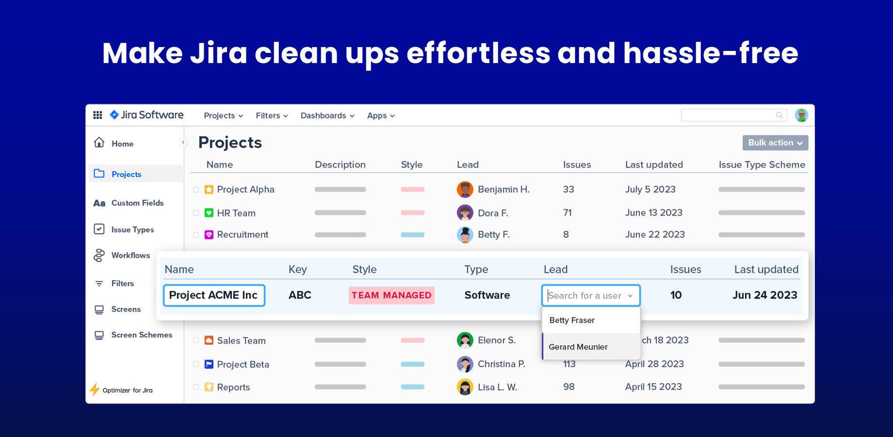Edit the Project ACME Inc name field
The width and height of the screenshot is (893, 437).
214,295
